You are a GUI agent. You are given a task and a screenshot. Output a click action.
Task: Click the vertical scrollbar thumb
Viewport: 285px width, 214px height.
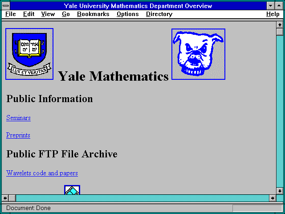280,32
